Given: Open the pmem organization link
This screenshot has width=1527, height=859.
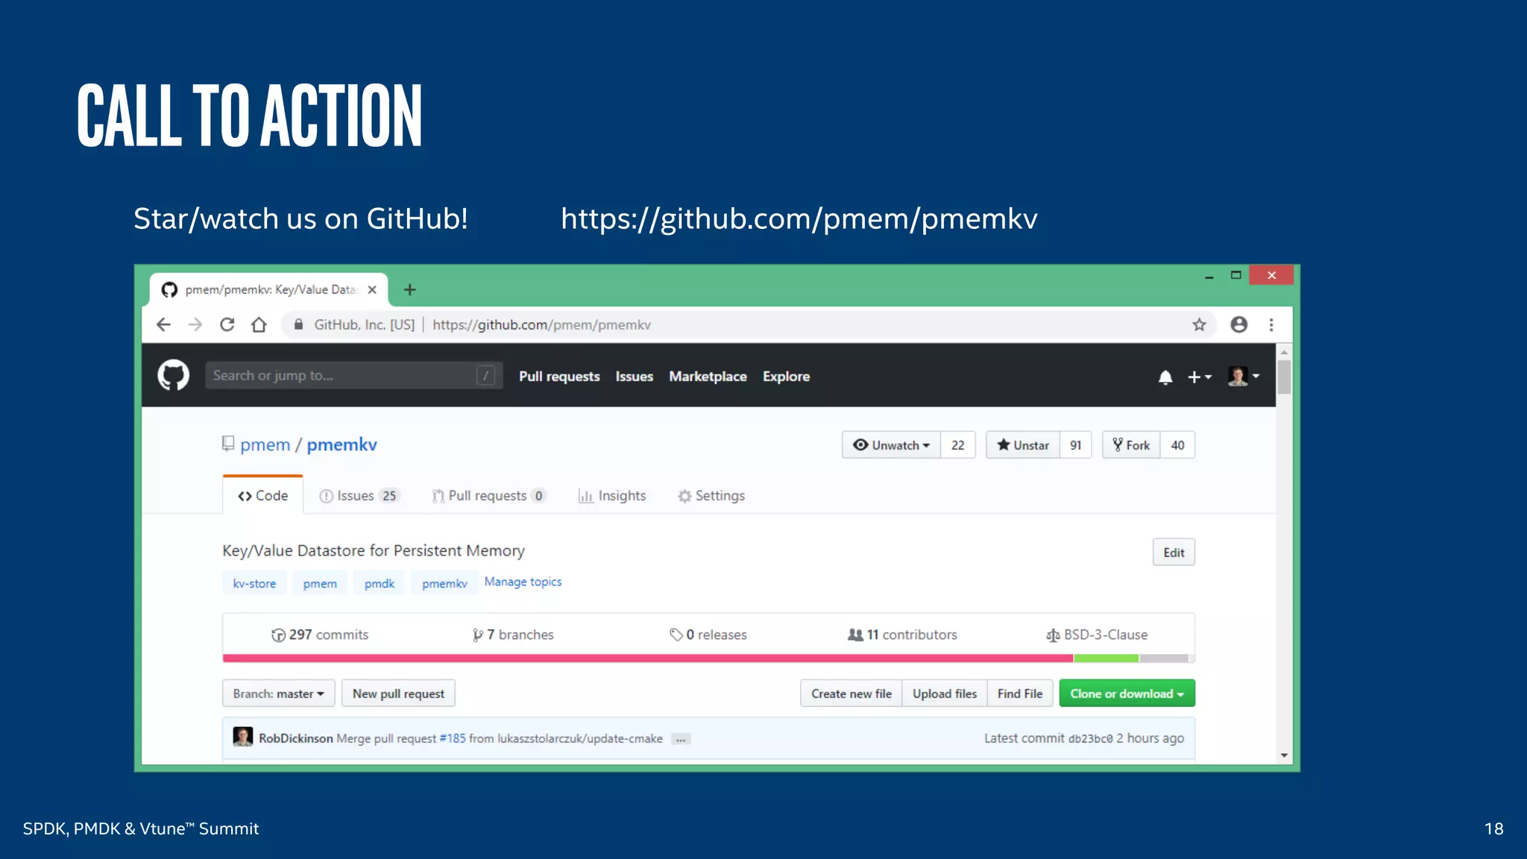Looking at the screenshot, I should (265, 444).
